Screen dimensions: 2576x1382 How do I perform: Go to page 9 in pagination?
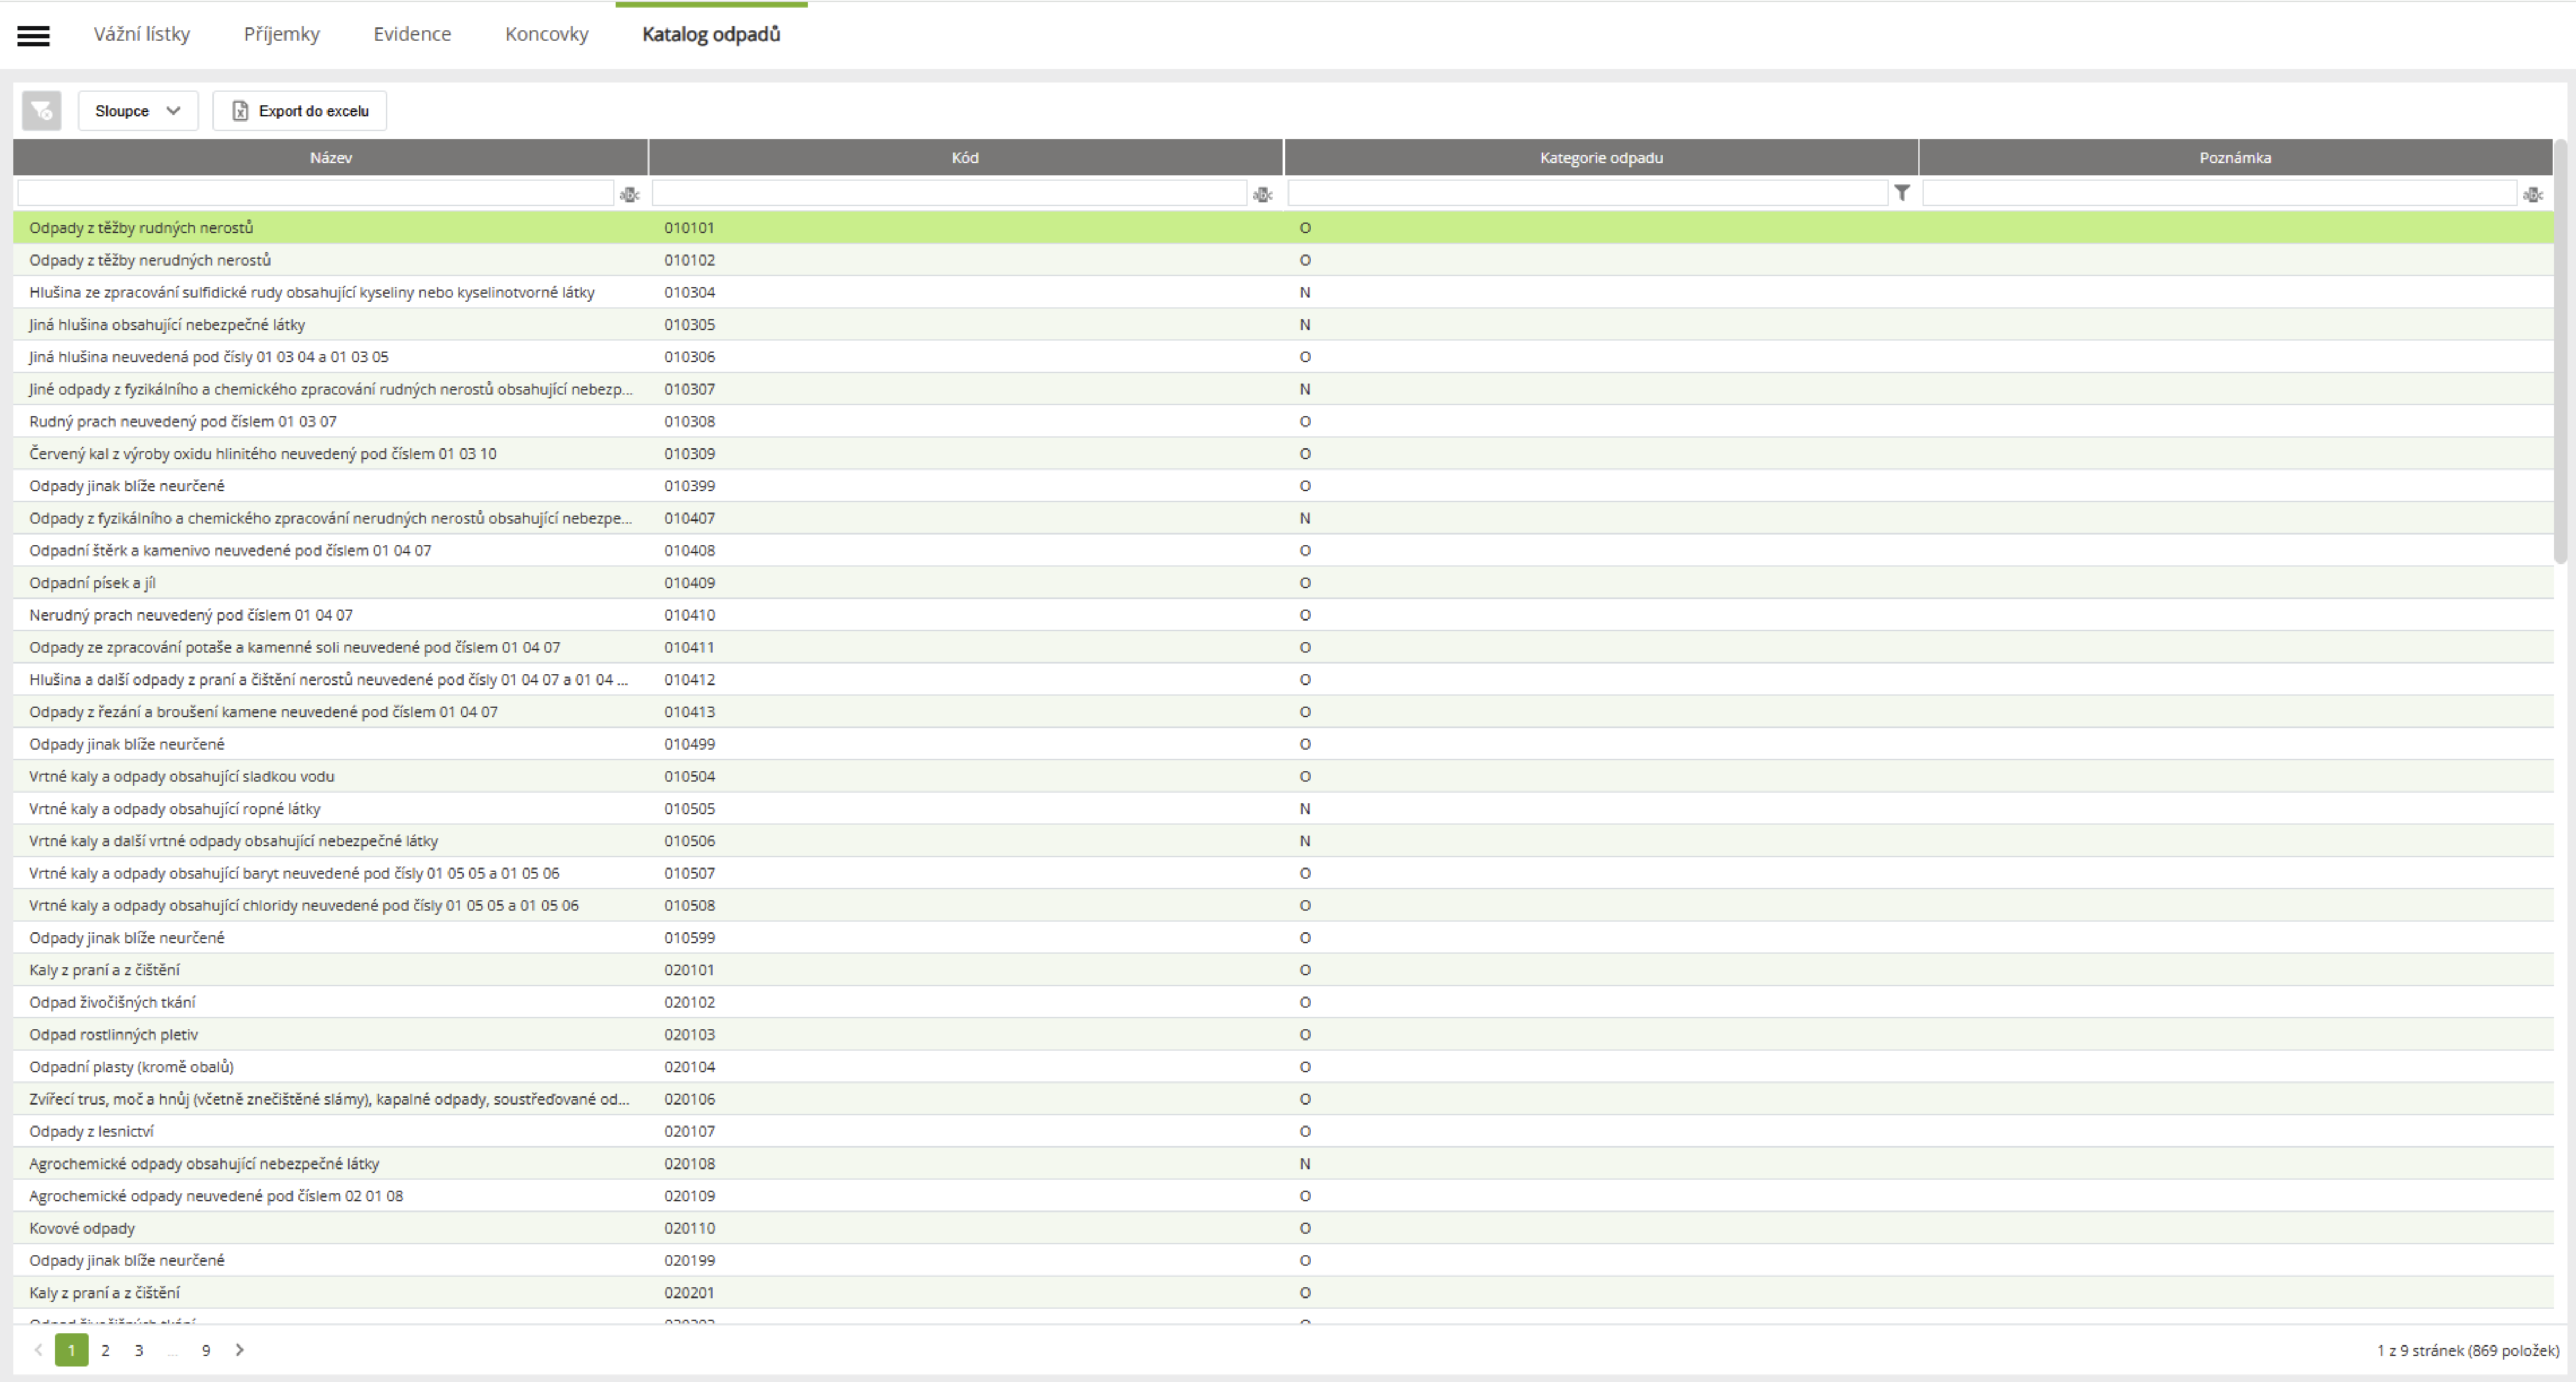click(206, 1350)
